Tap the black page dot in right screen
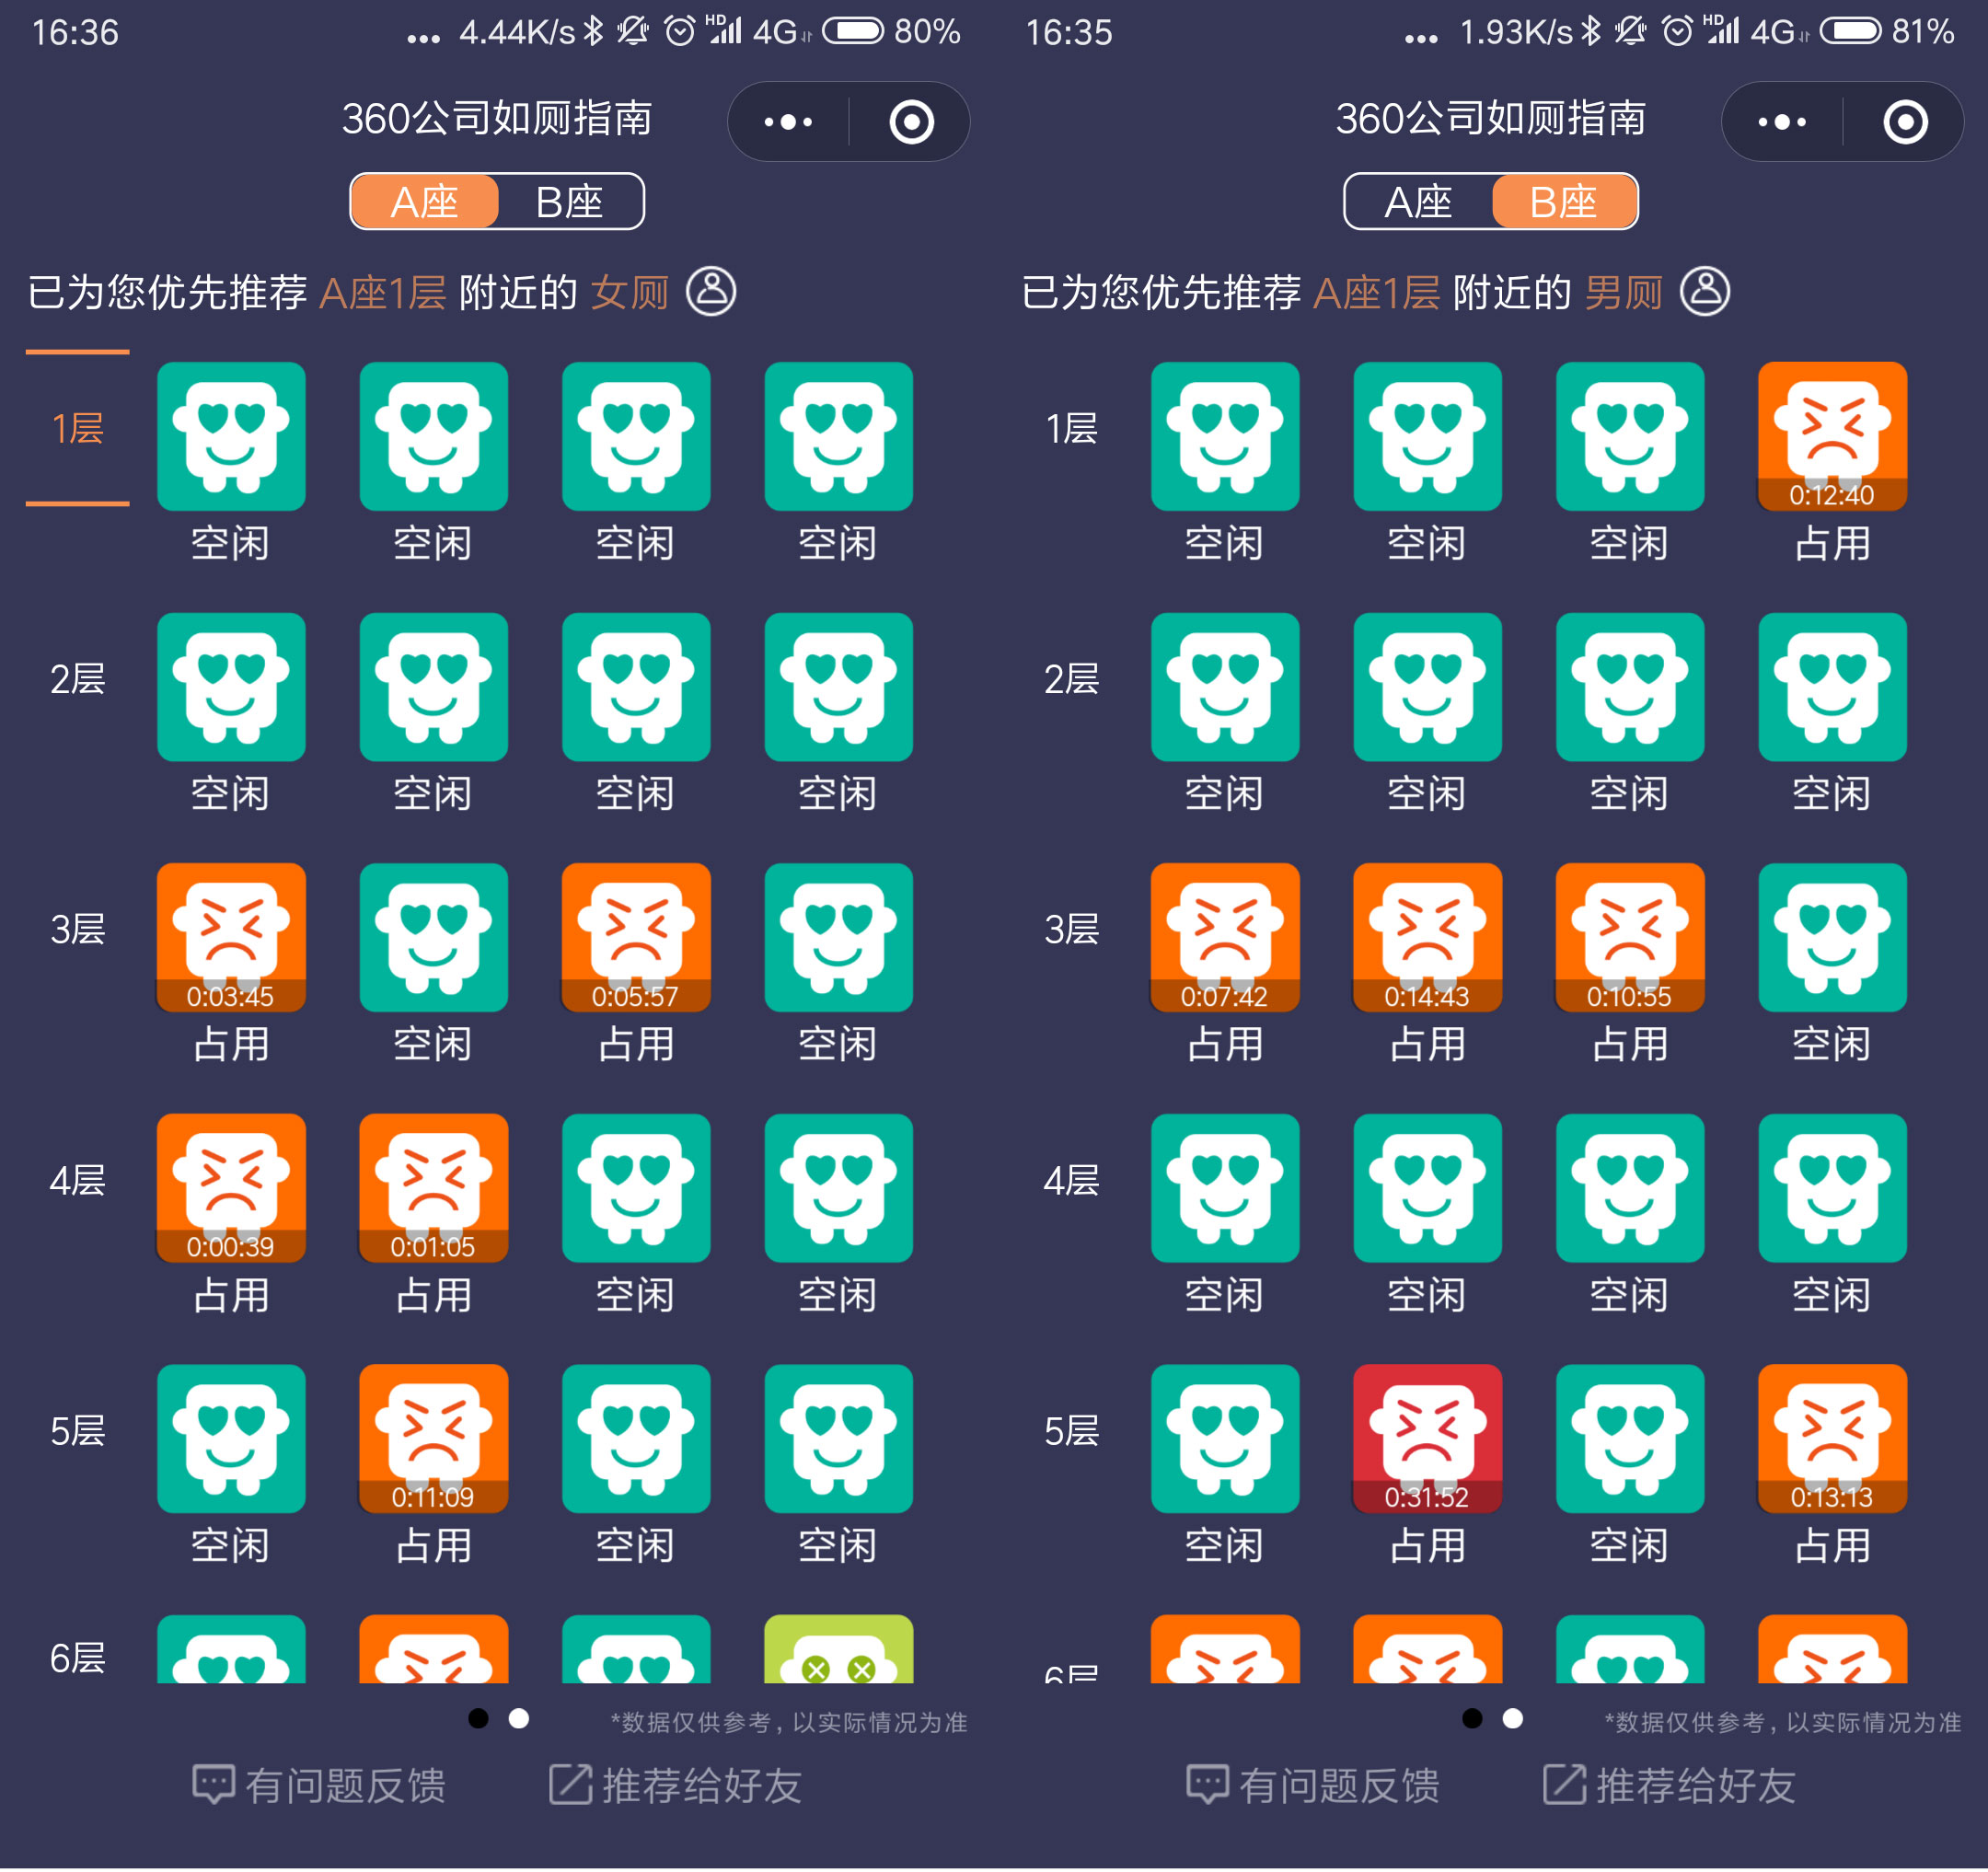Image resolution: width=1988 pixels, height=1872 pixels. pyautogui.click(x=1473, y=1719)
